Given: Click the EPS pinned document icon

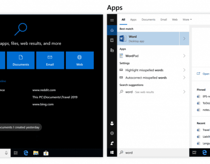Looking at the screenshot, I should click(x=198, y=96).
